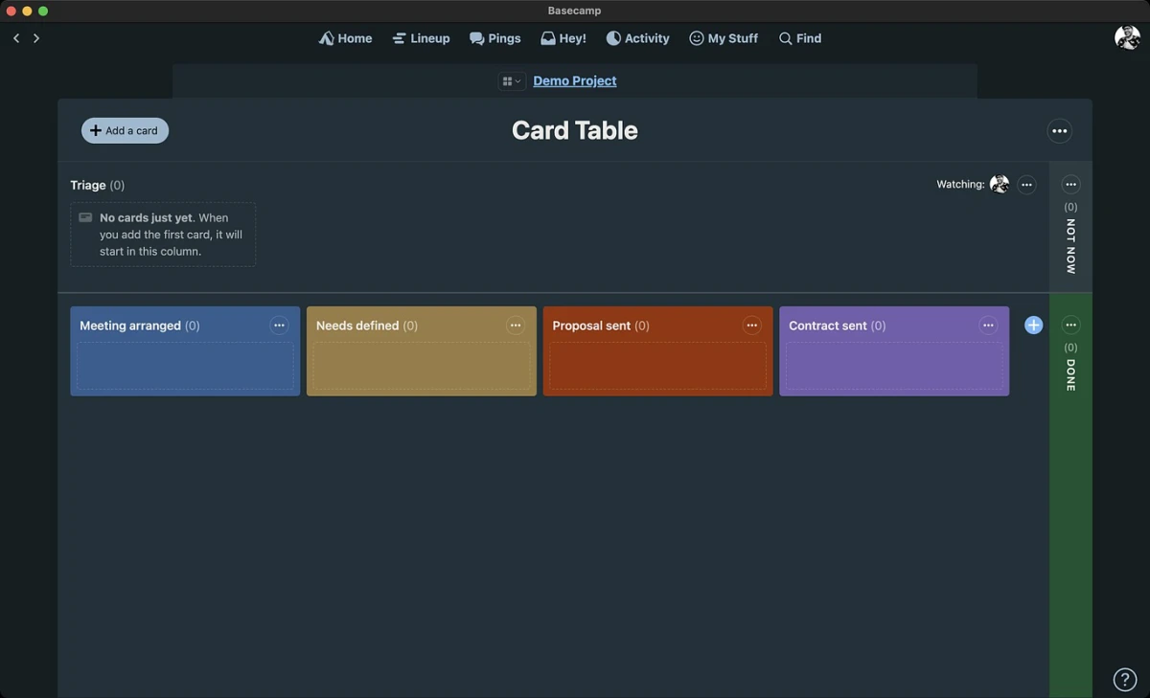The height and width of the screenshot is (698, 1150).
Task: Expand the Triage section options menu
Action: [1026, 184]
